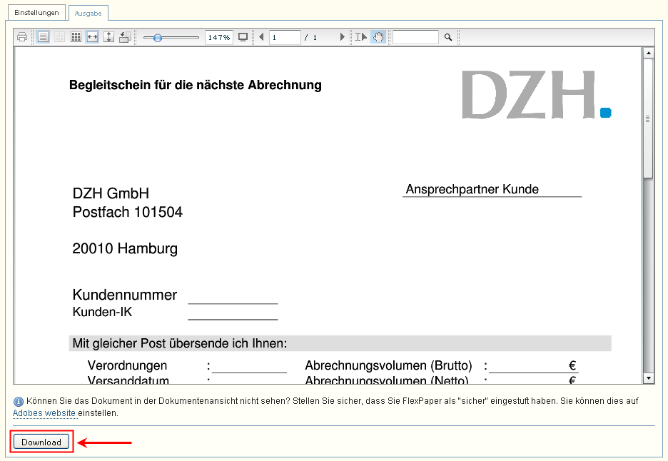Fit document to height
Screen dimensions: 668x461
coord(108,37)
